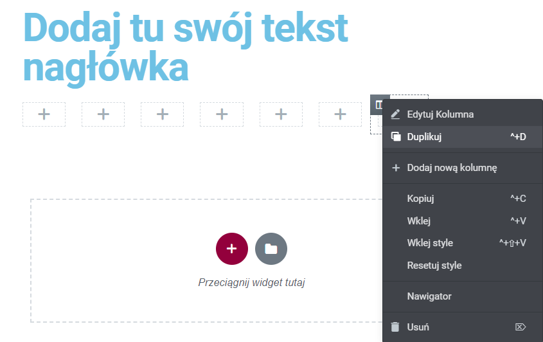Add a widget to the third empty column
This screenshot has width=543, height=342.
click(162, 114)
